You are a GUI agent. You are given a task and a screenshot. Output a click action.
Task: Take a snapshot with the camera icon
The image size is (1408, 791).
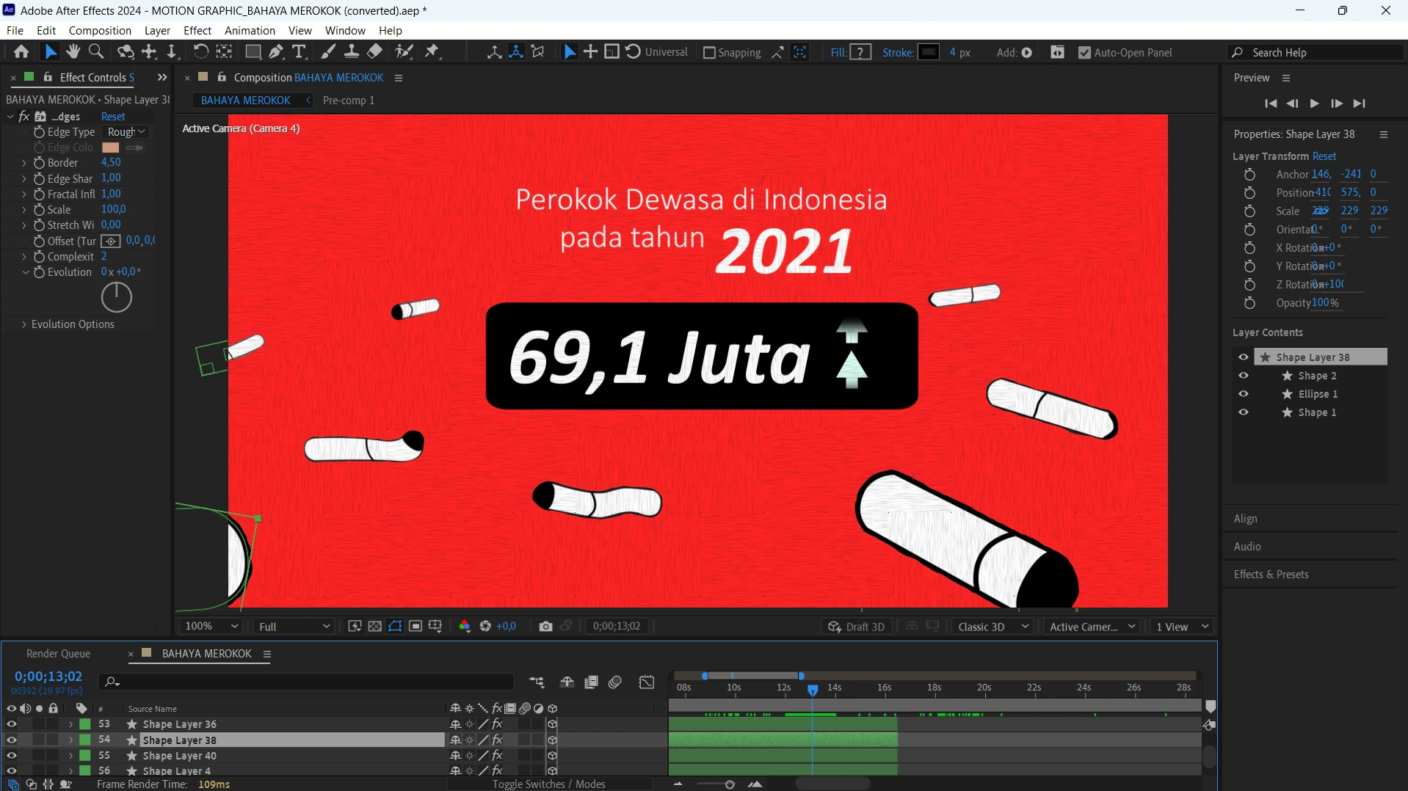[x=545, y=627]
